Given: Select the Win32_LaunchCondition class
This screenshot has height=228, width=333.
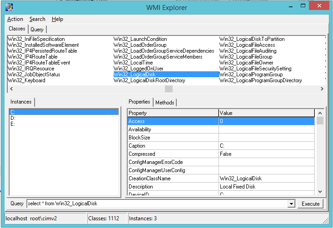Looking at the screenshot, I should (140, 39).
